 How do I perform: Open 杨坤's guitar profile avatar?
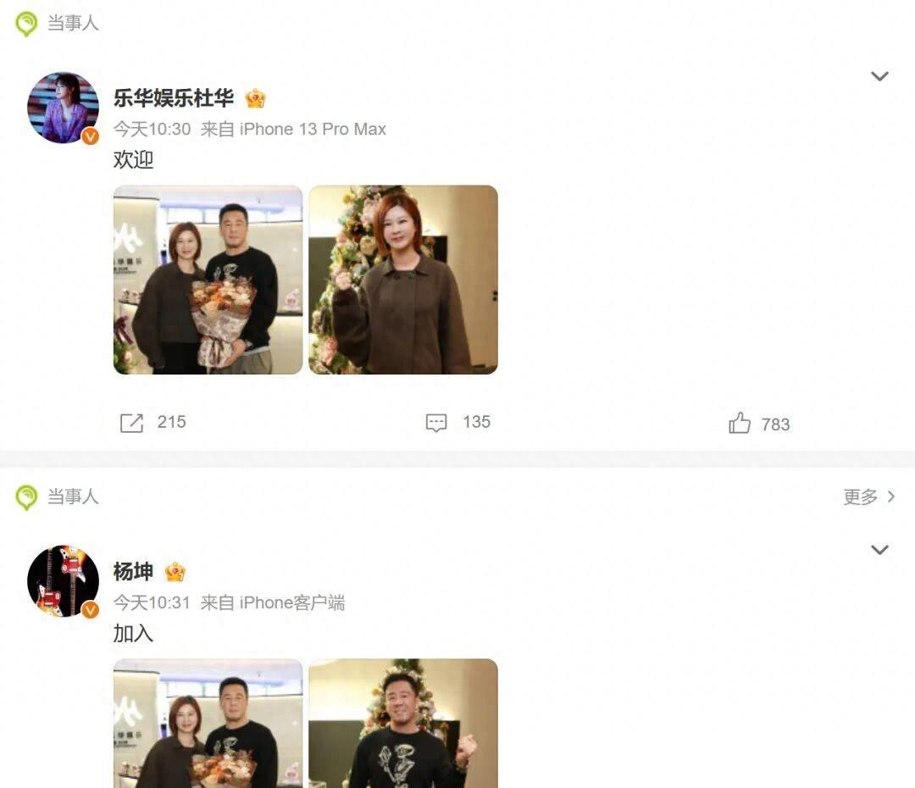(63, 580)
